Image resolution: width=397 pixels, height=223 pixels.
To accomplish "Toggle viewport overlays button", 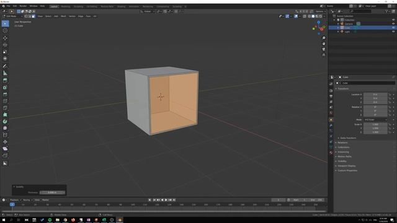I will pos(296,16).
